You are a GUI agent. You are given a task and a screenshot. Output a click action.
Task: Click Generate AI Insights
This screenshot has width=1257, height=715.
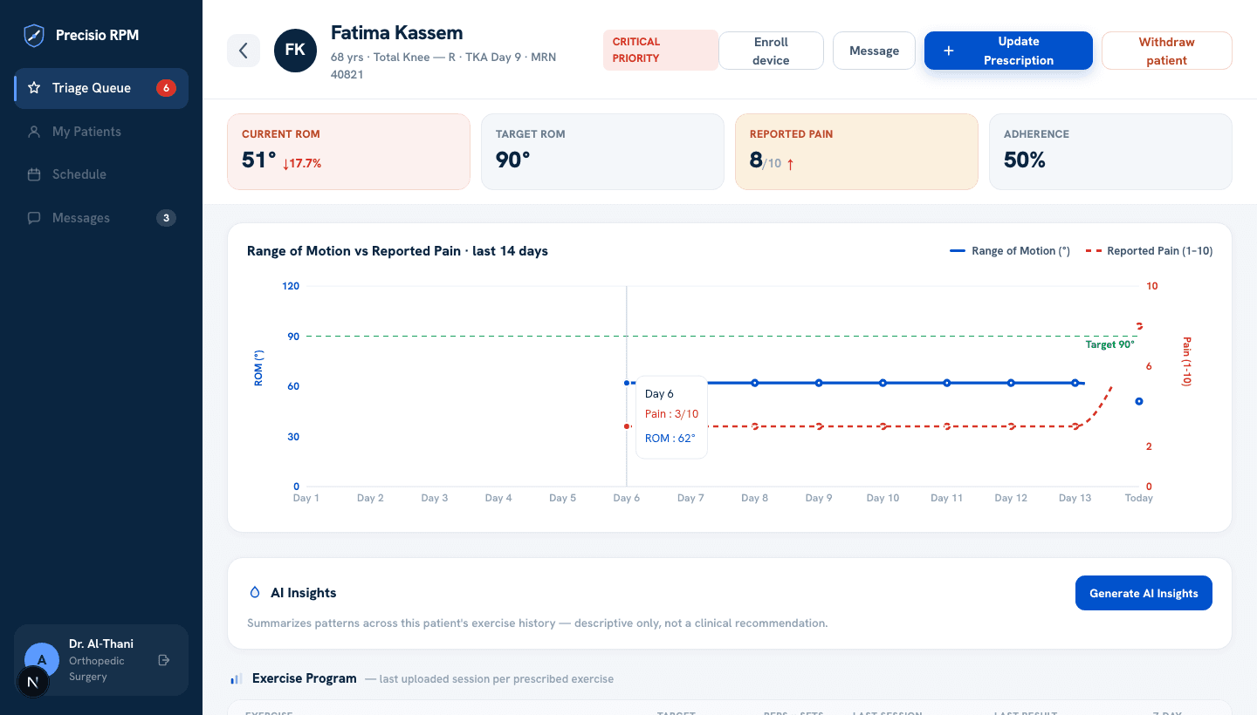click(x=1144, y=593)
